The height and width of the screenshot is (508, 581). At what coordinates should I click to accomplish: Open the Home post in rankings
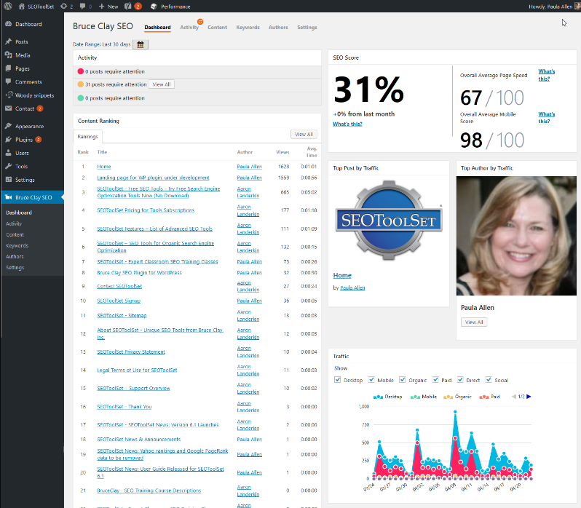[103, 167]
